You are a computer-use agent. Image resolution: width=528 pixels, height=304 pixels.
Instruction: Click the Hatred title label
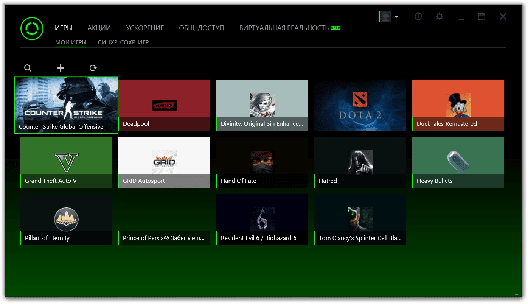[328, 181]
